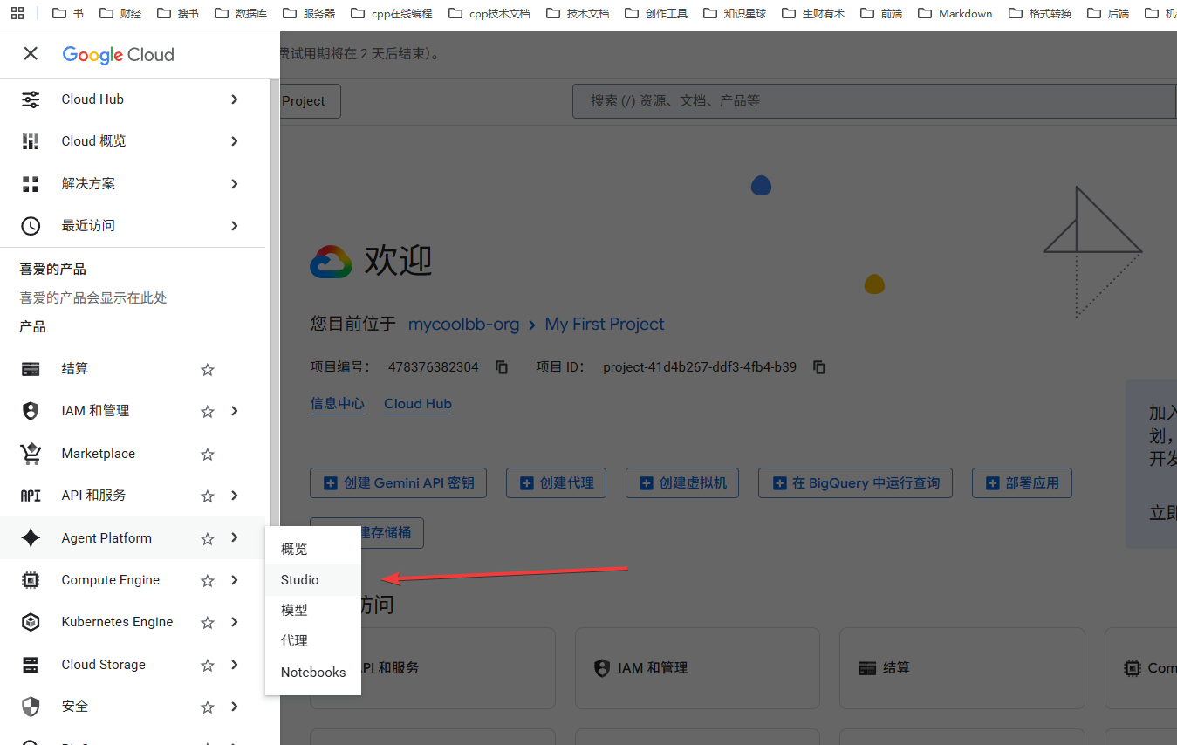Screen dimensions: 1177x745
Task: Click the Marketplace shopping cart icon
Action: tap(31, 454)
